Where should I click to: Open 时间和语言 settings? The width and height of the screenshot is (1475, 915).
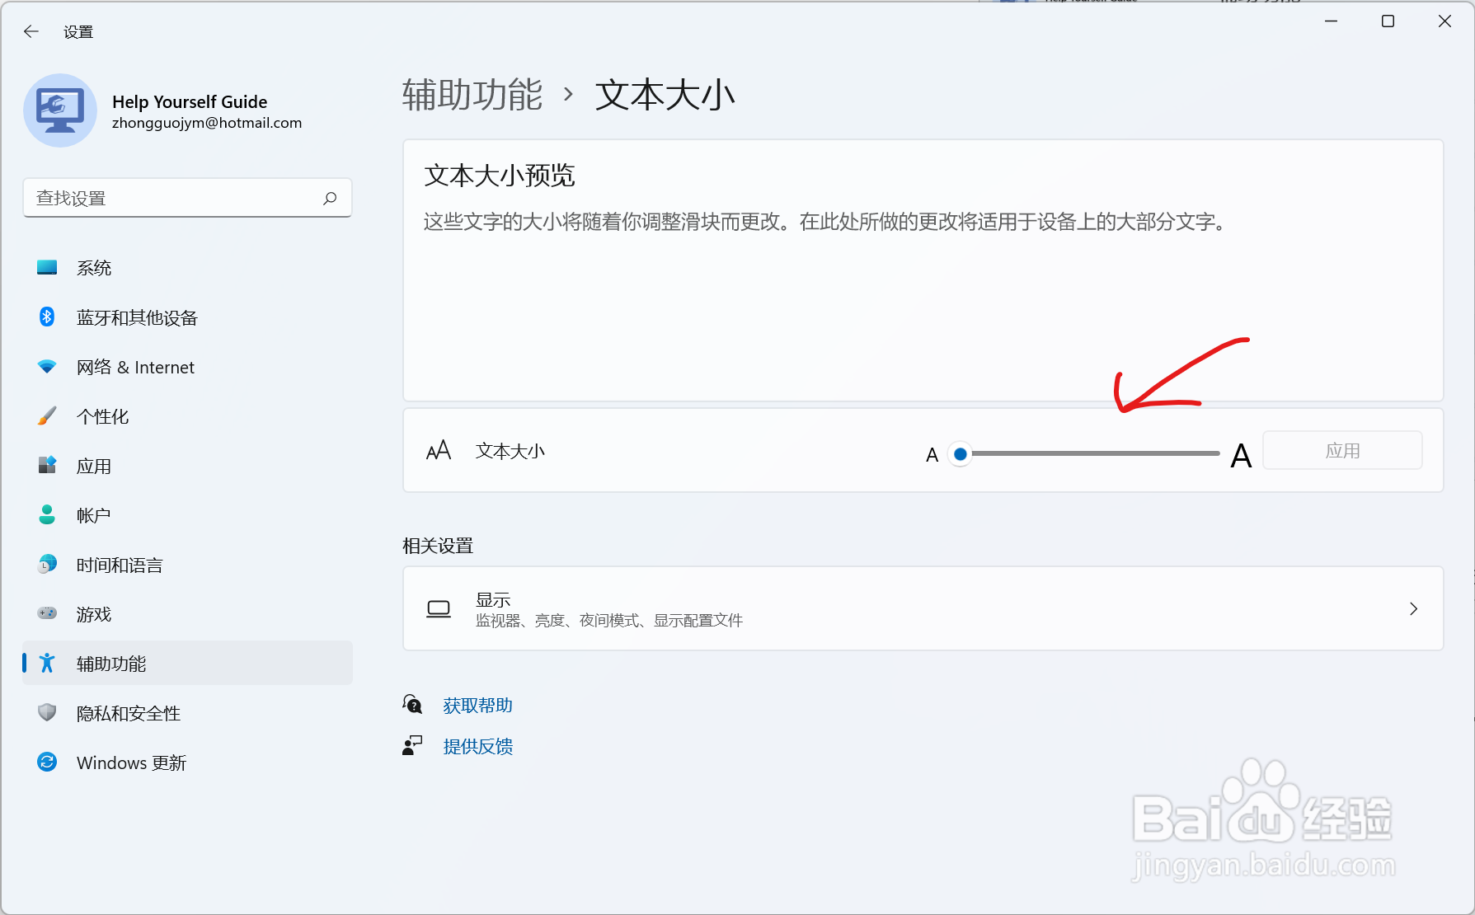click(187, 564)
